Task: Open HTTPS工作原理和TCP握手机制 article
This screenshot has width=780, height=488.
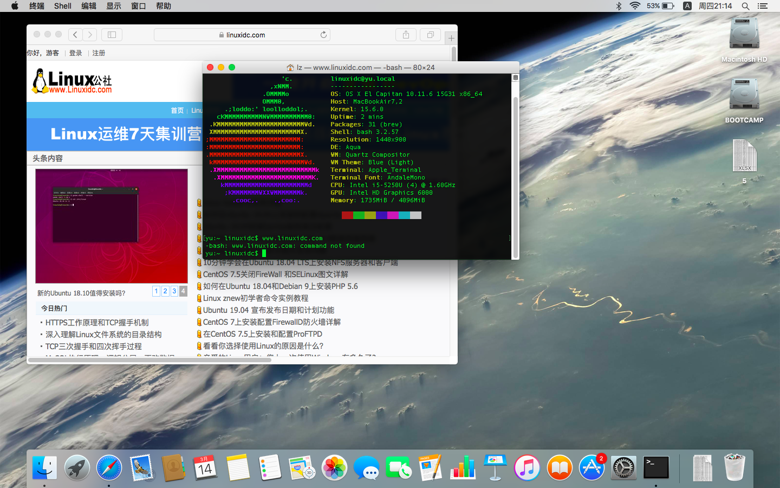Action: coord(97,323)
